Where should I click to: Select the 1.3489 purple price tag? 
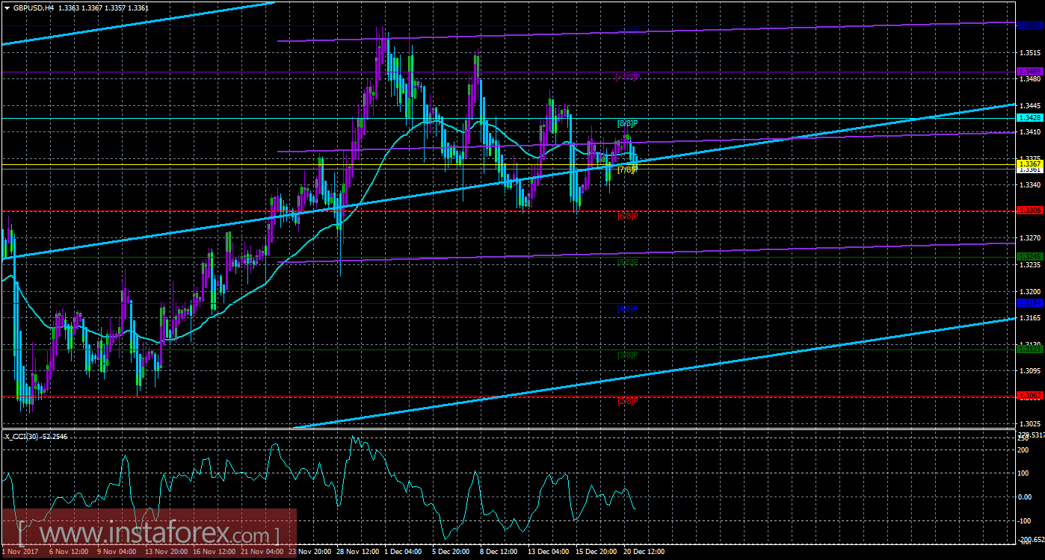[1029, 72]
